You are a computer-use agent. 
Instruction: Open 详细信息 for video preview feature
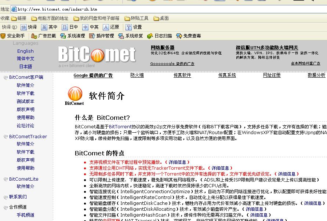(177, 162)
